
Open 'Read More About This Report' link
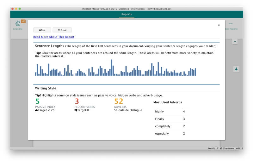point(54,37)
